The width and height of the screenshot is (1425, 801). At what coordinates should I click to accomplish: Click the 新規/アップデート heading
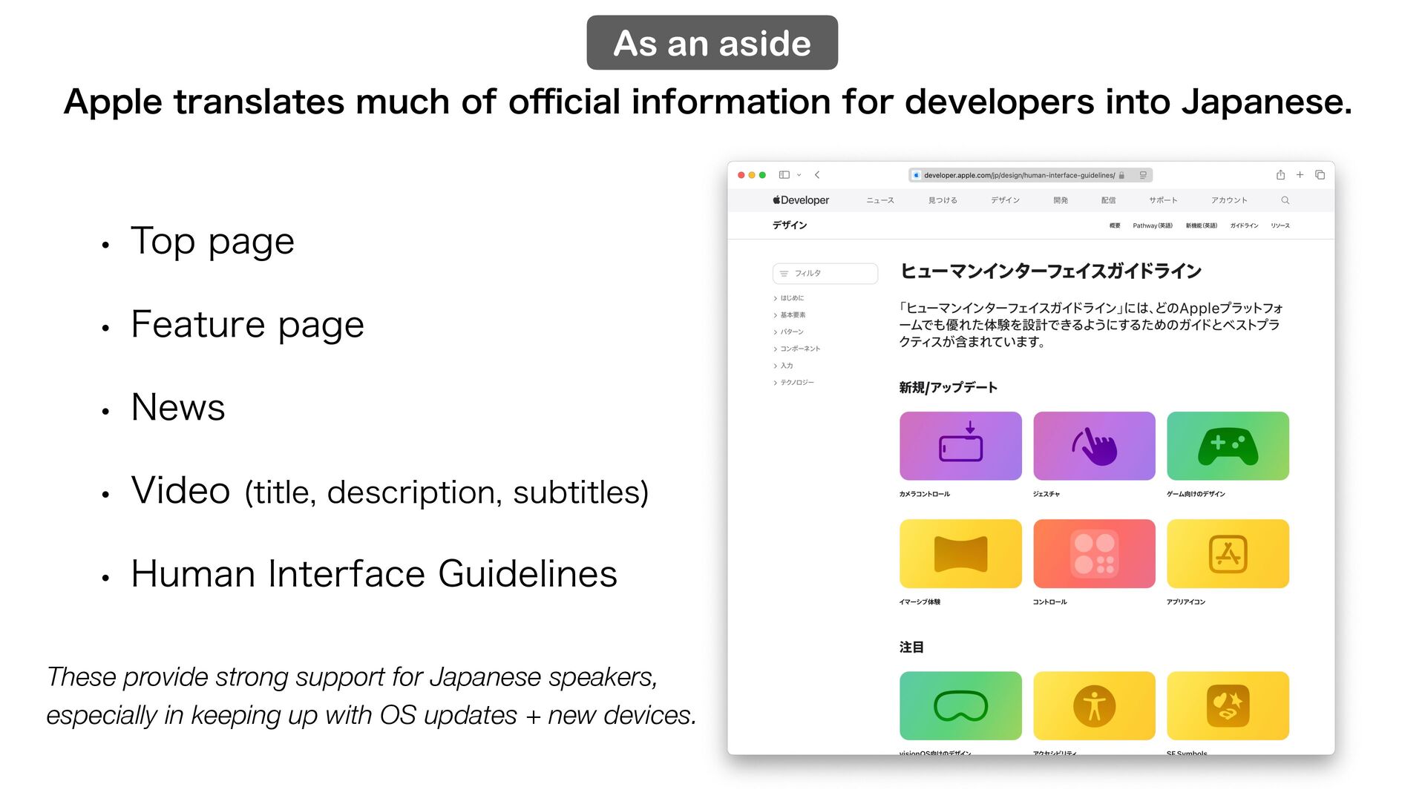pos(948,387)
